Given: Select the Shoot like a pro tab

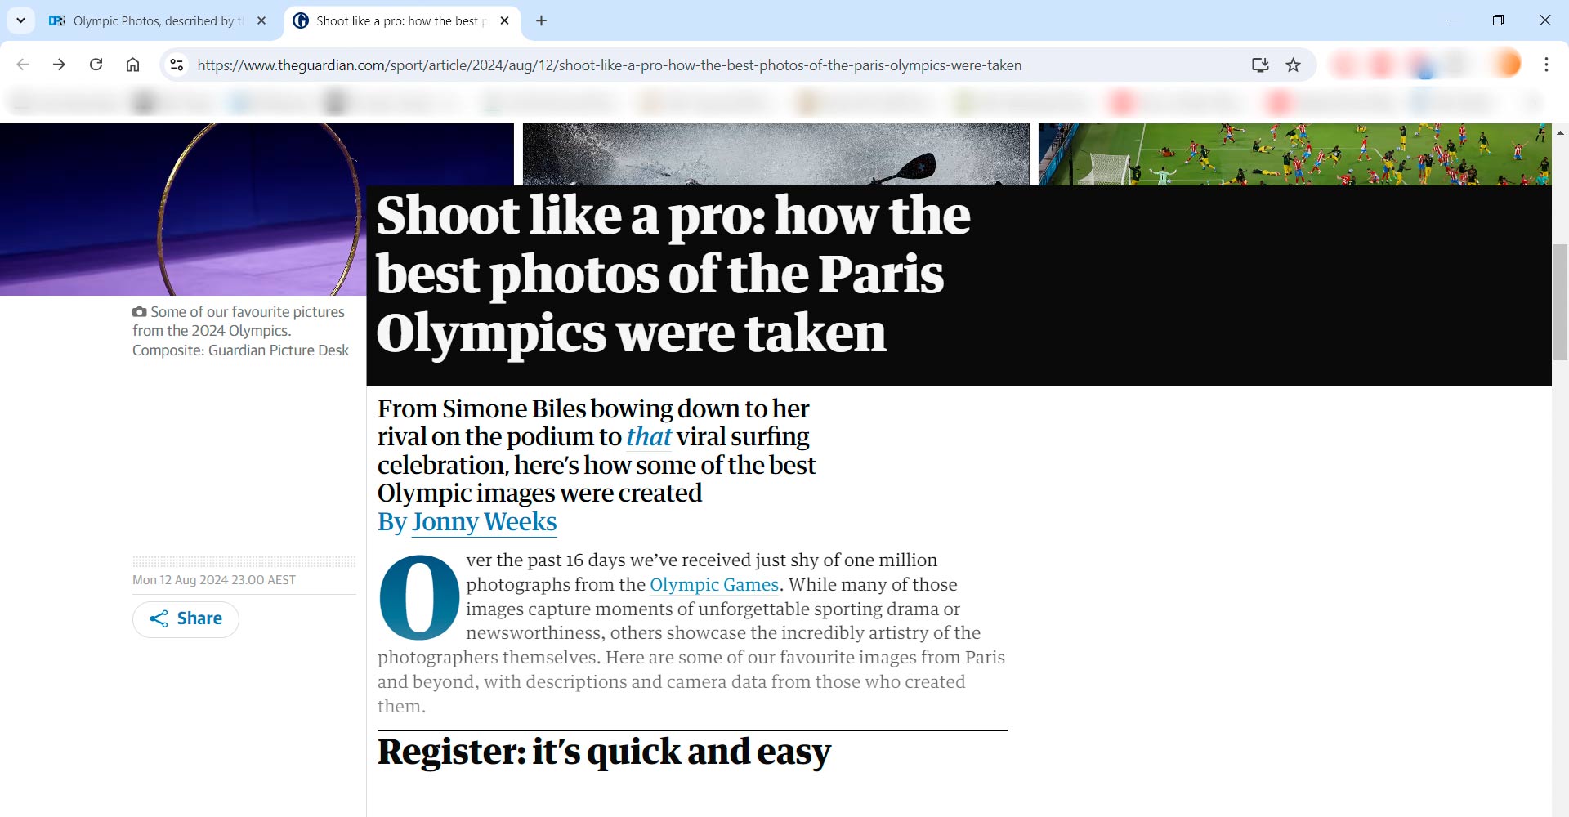Looking at the screenshot, I should [x=392, y=20].
